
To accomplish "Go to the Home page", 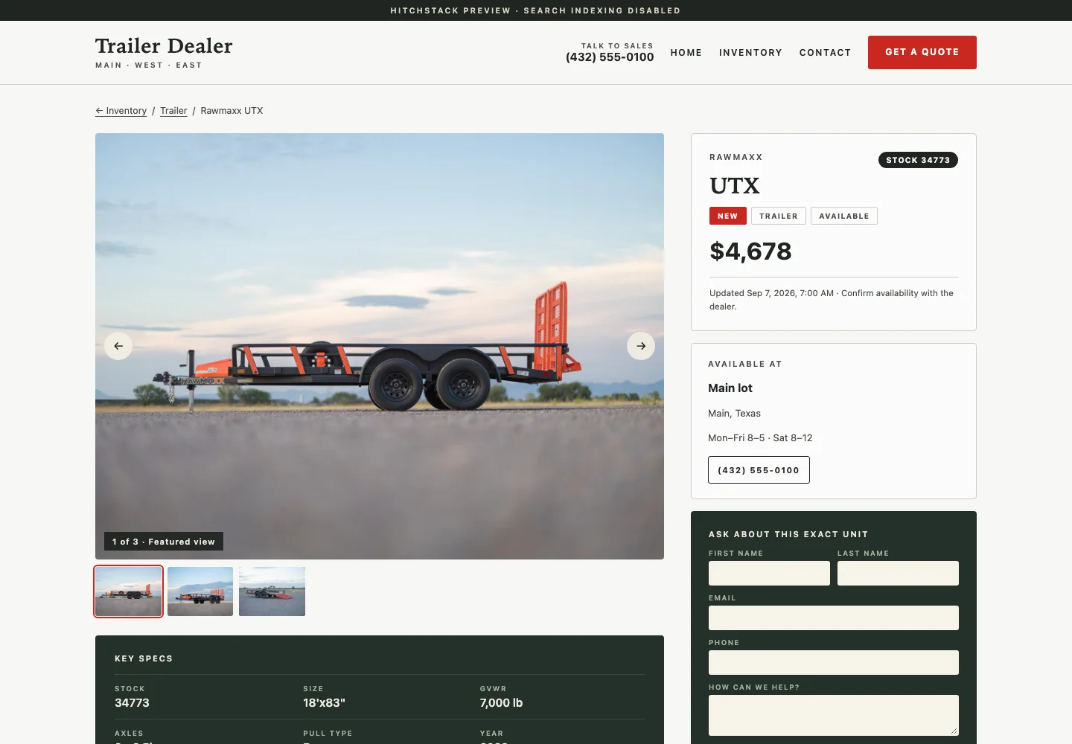I will click(x=686, y=53).
